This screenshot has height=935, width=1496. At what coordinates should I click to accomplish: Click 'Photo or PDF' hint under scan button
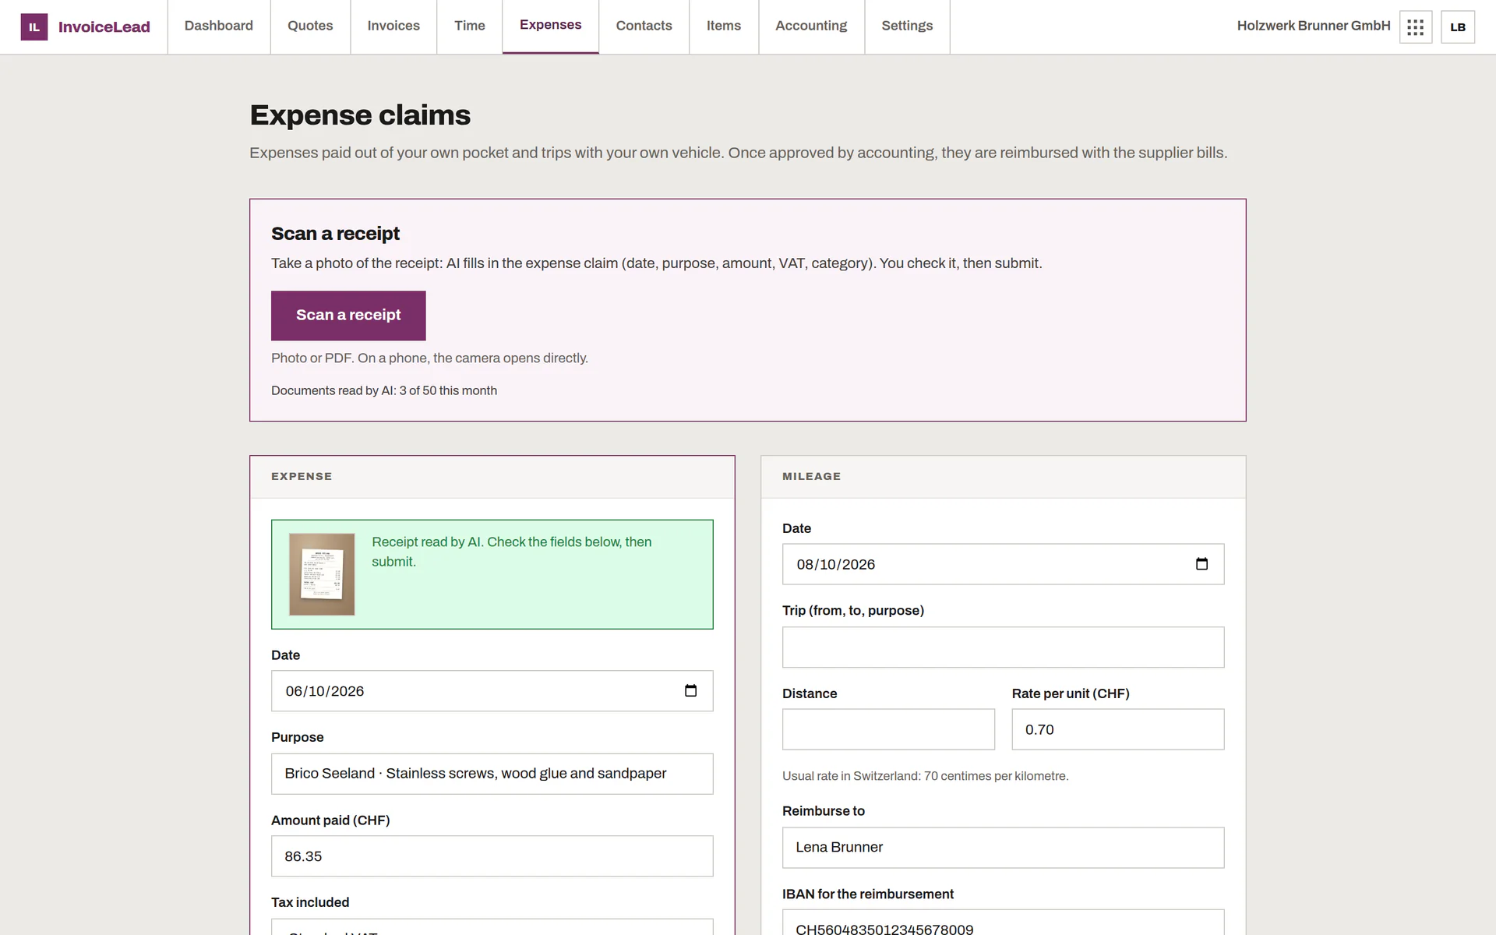(429, 358)
